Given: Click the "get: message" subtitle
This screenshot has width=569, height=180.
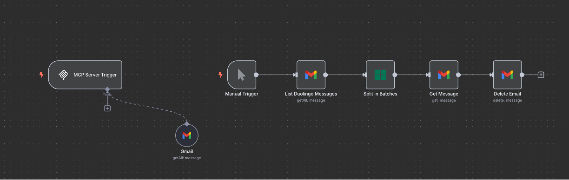Looking at the screenshot, I should point(444,100).
